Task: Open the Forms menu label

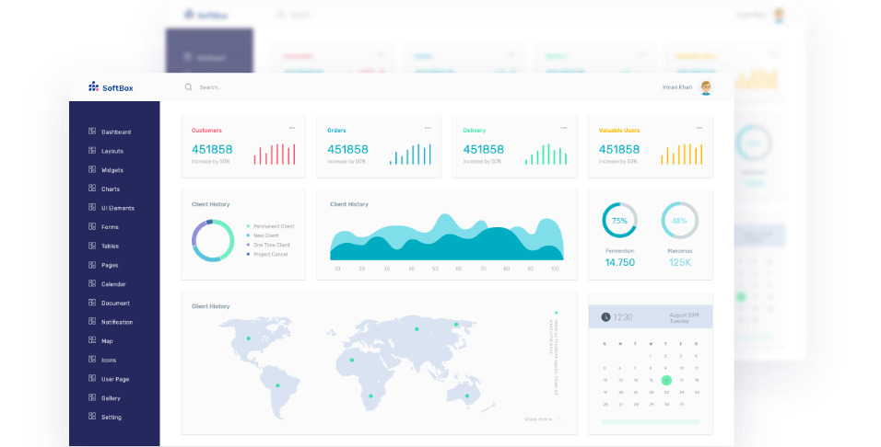Action: tap(111, 227)
